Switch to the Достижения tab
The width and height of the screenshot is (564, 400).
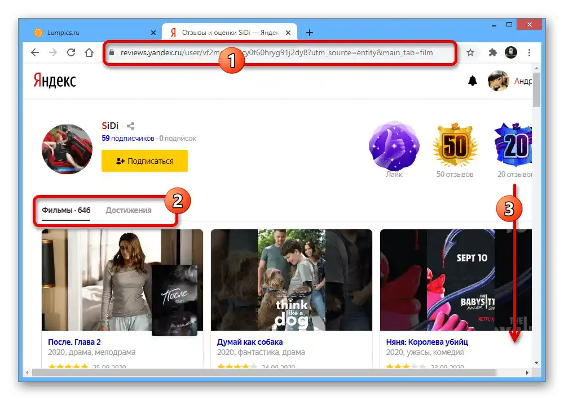129,210
